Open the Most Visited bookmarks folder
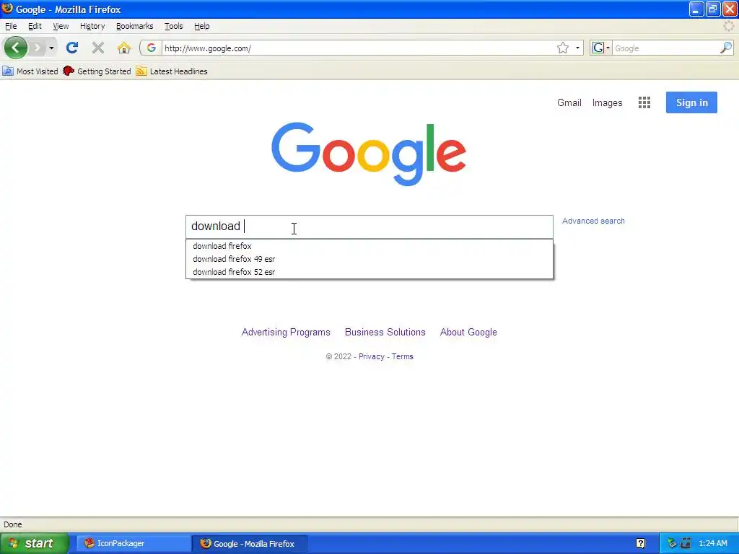 [x=30, y=71]
